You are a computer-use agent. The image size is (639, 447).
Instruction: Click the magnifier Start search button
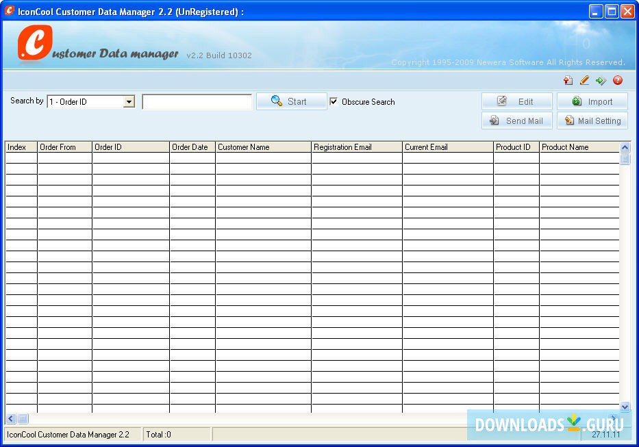click(291, 101)
